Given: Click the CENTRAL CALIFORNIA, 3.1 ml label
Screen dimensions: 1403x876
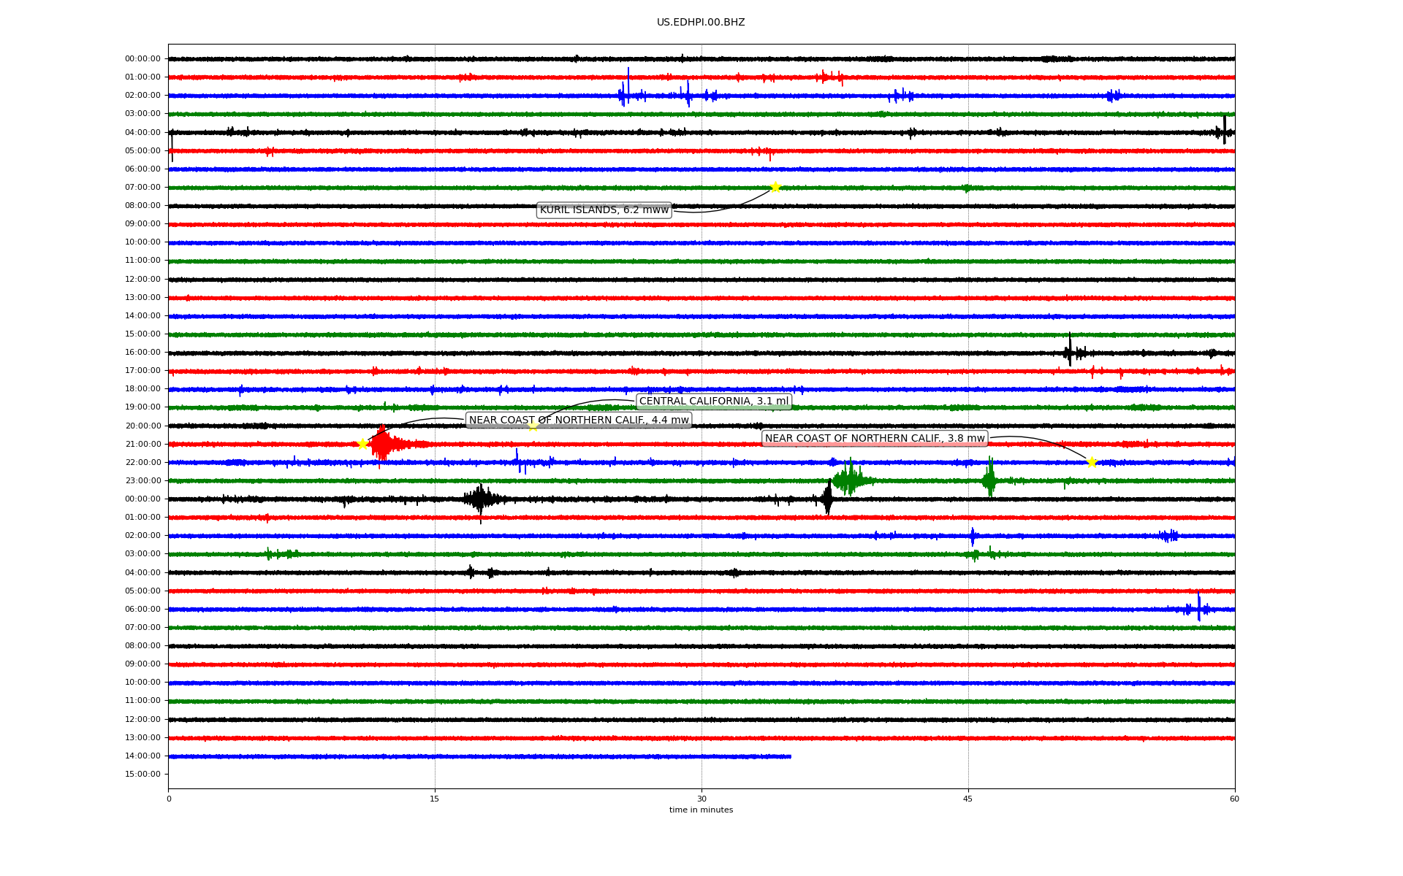Looking at the screenshot, I should pyautogui.click(x=713, y=401).
